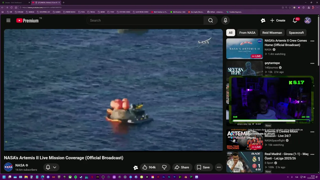This screenshot has width=320, height=180.
Task: Click the Artemis II live video player
Action: tap(113, 90)
